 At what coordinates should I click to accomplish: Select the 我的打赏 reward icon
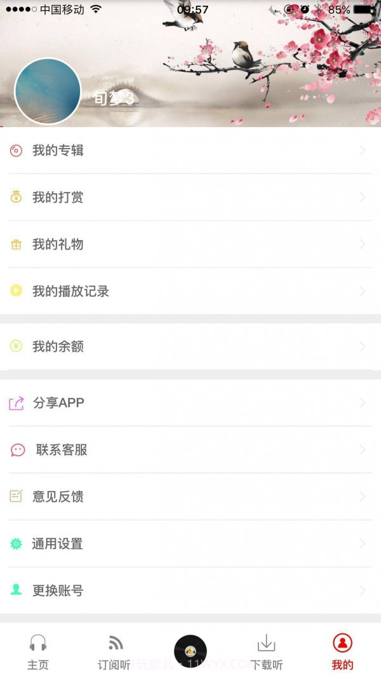tap(15, 197)
